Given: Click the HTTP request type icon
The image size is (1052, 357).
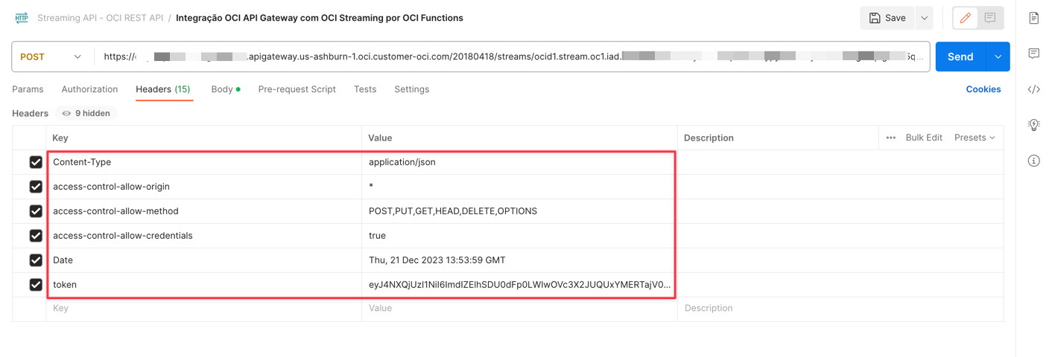Looking at the screenshot, I should click(x=22, y=18).
